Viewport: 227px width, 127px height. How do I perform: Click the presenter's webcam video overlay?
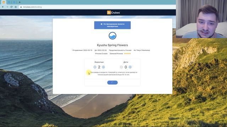201,19
